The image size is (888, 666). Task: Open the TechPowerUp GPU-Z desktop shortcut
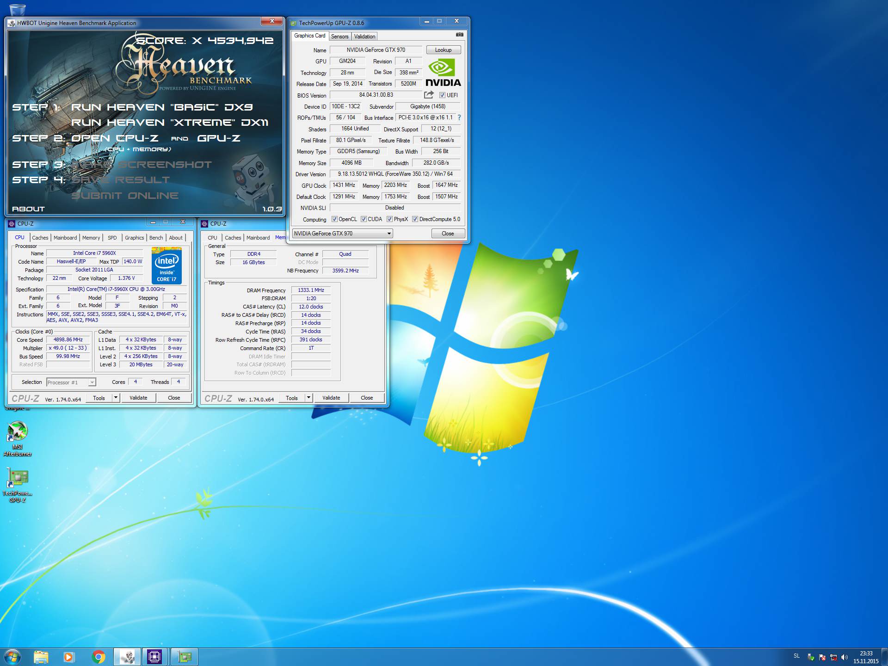18,485
